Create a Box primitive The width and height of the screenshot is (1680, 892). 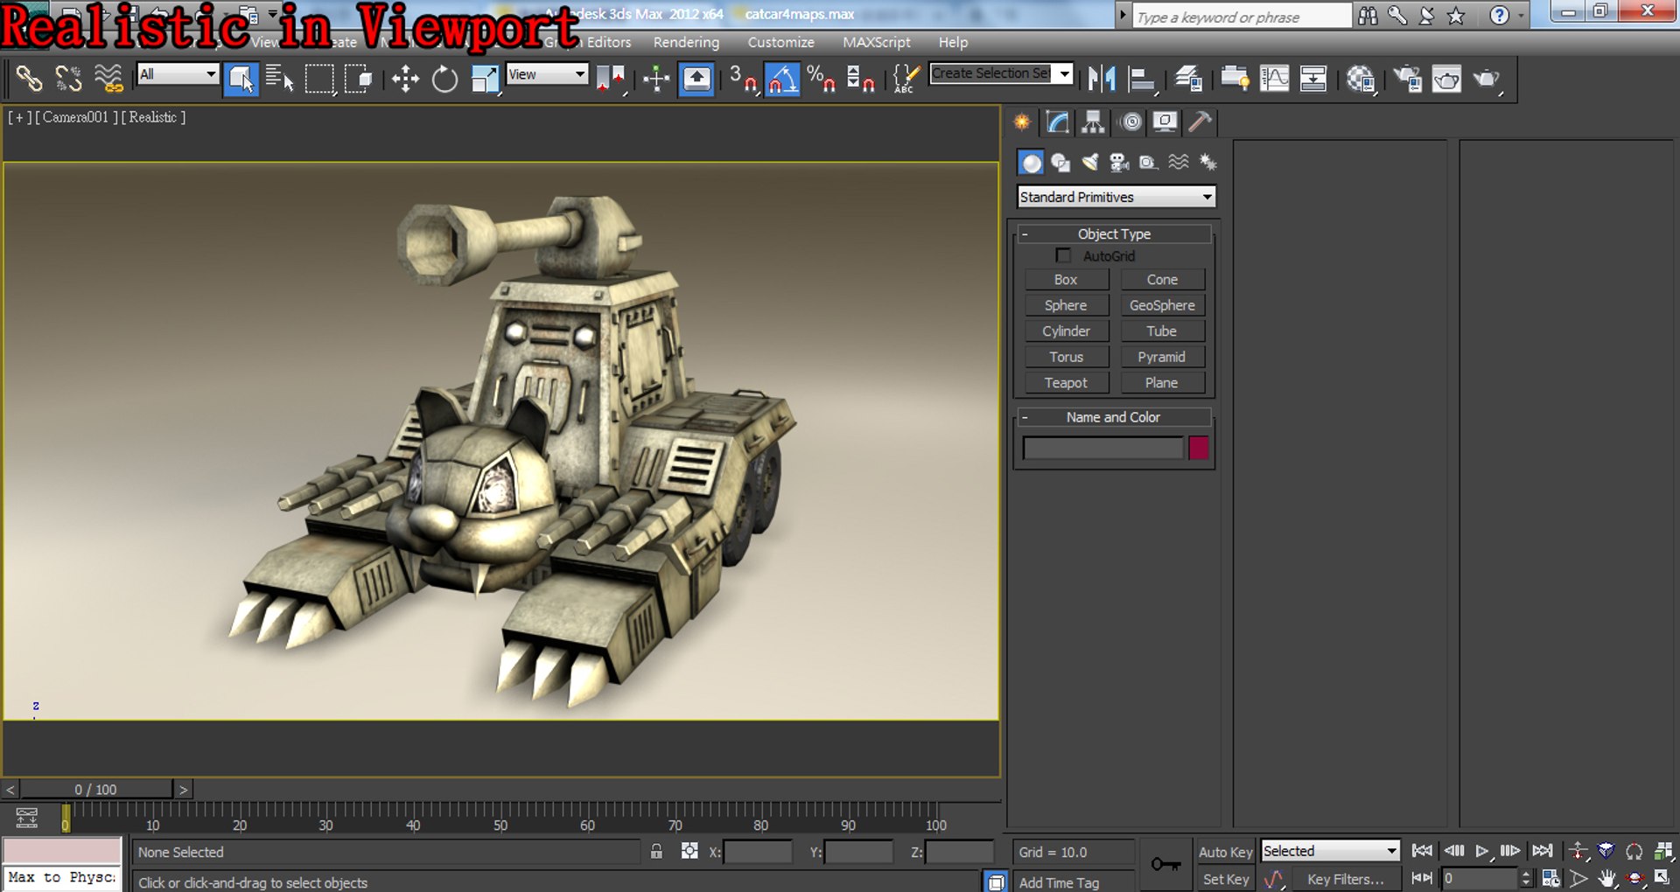click(1066, 279)
